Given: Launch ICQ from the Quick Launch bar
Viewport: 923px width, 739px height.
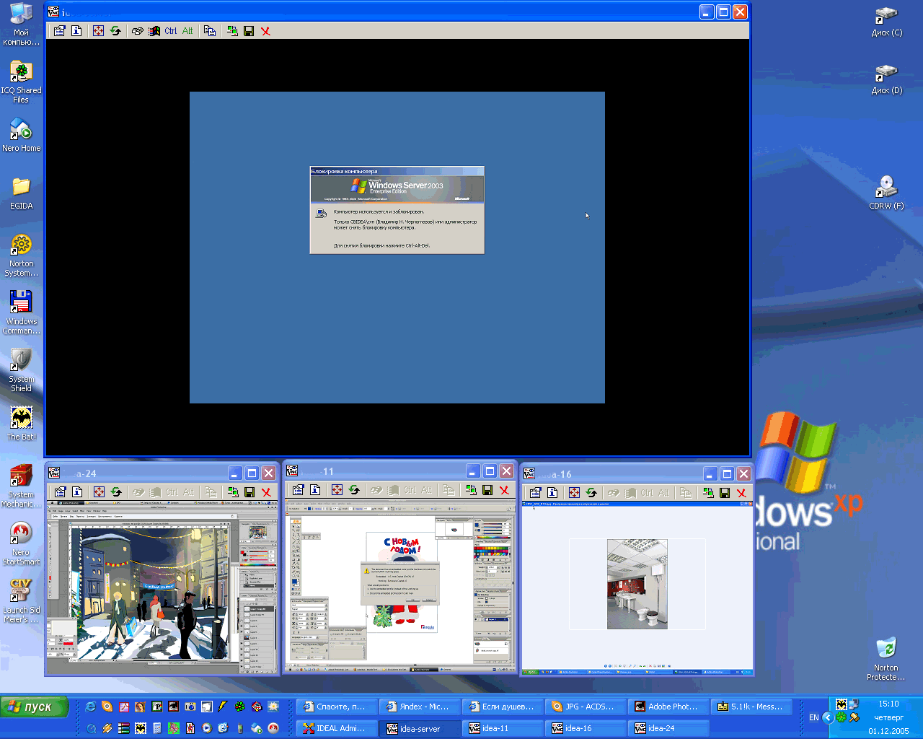Looking at the screenshot, I should coord(239,707).
